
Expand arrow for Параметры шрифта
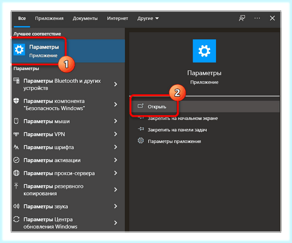[116, 147]
